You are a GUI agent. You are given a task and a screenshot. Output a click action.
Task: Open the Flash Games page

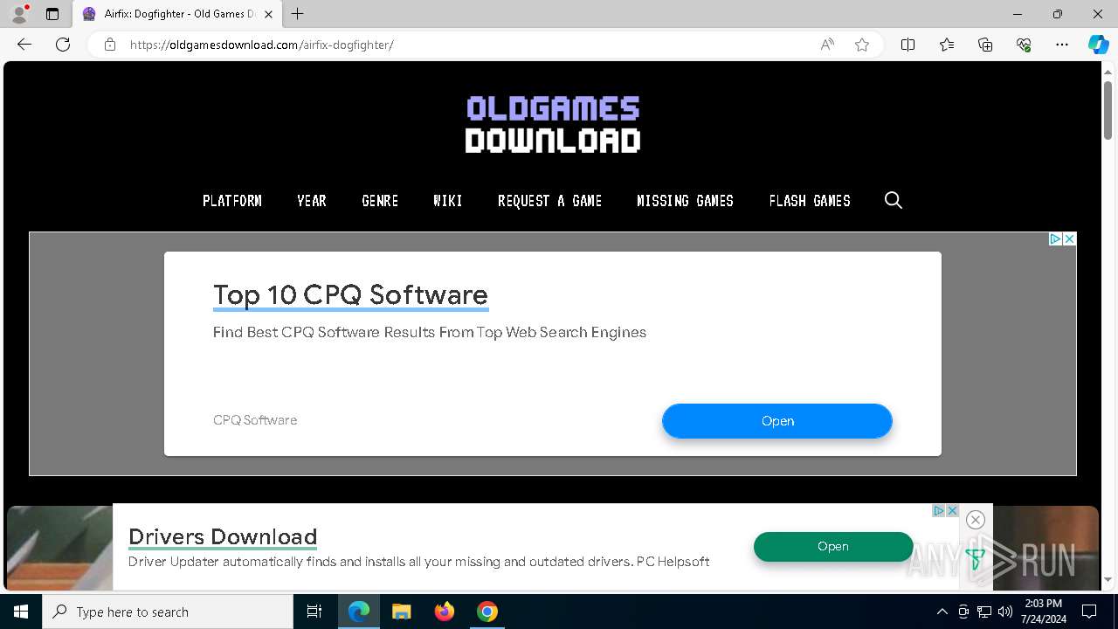(810, 201)
